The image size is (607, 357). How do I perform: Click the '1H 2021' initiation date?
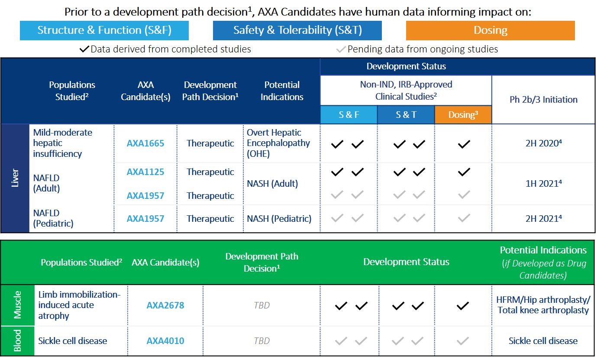tap(543, 183)
